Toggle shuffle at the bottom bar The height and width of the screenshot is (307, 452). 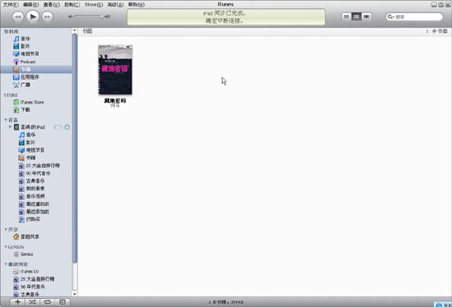[x=32, y=302]
